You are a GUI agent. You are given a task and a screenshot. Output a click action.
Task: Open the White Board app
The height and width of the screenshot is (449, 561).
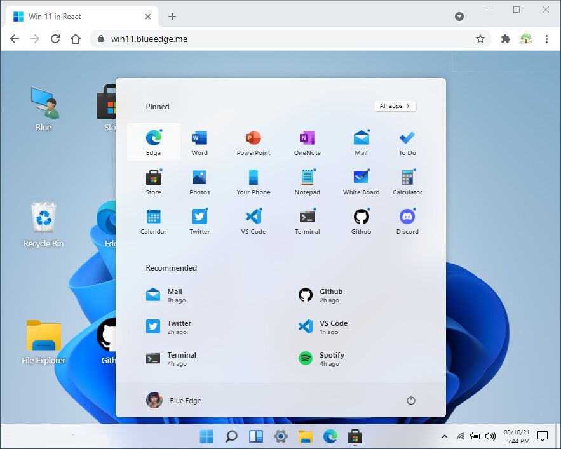click(361, 181)
